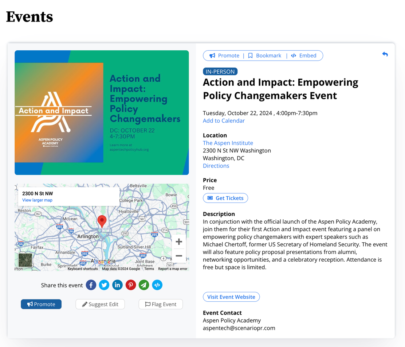Click Arlington label on the map
This screenshot has width=405, height=347.
pyautogui.click(x=88, y=236)
